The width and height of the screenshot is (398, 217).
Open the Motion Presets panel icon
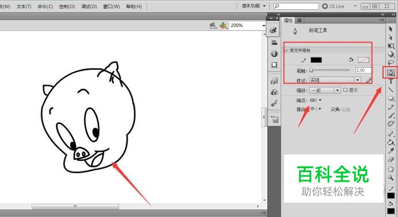click(274, 103)
